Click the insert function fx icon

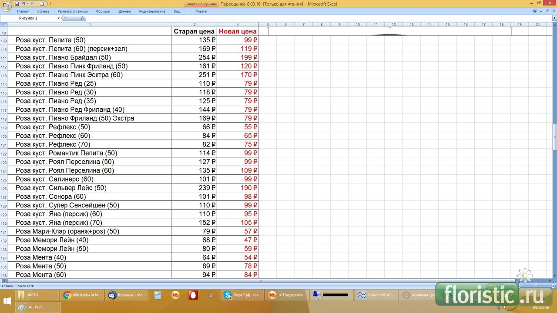pyautogui.click(x=82, y=18)
